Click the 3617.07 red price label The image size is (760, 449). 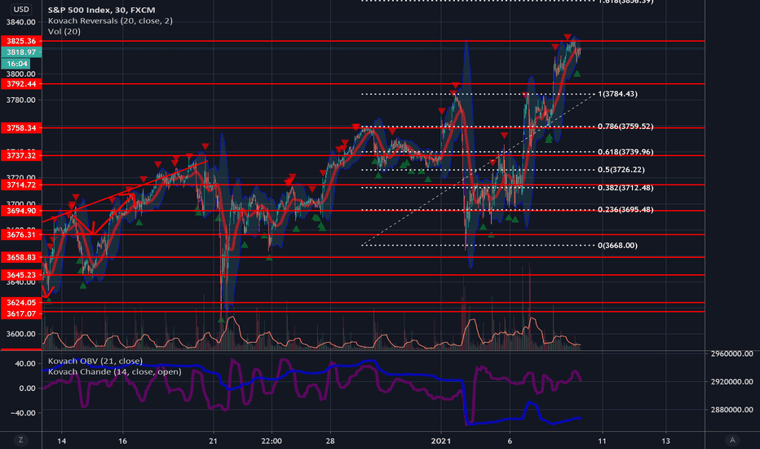[x=21, y=313]
